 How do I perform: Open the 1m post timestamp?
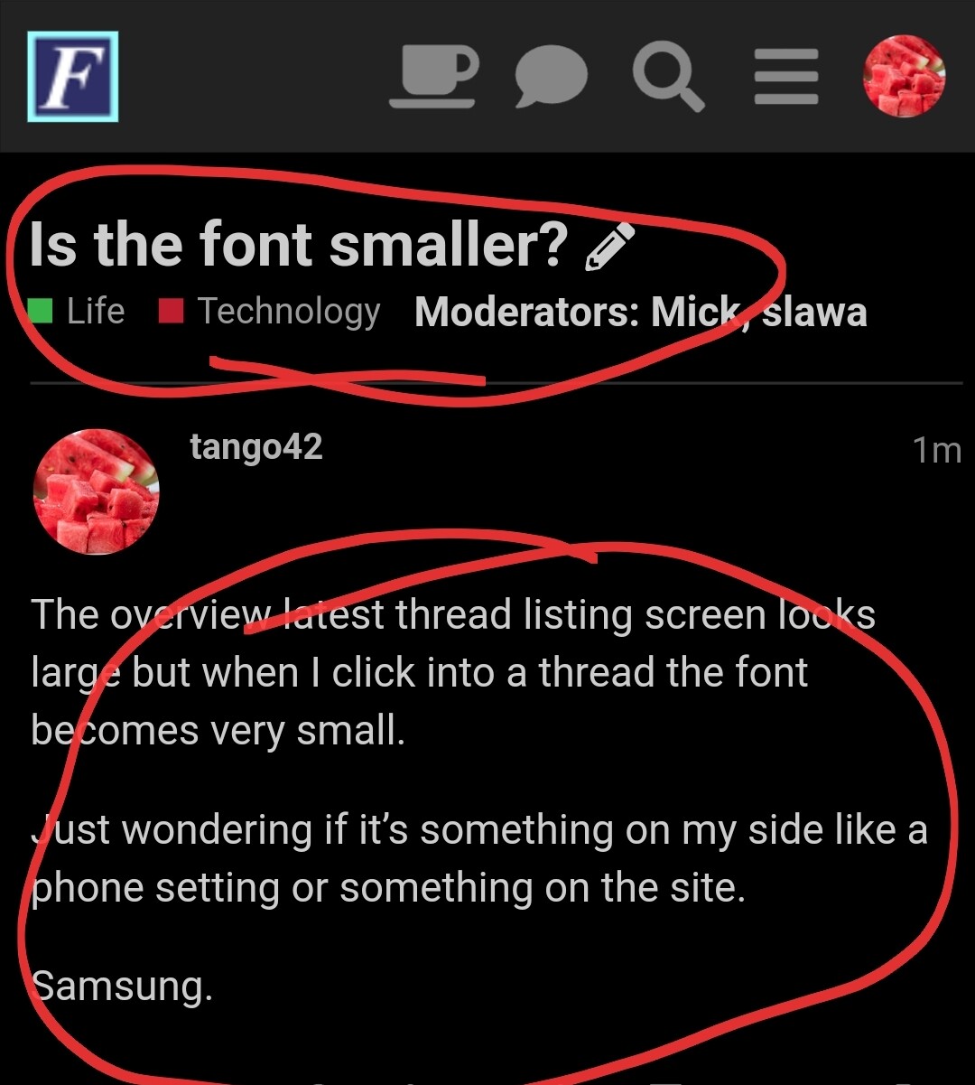coord(937,450)
